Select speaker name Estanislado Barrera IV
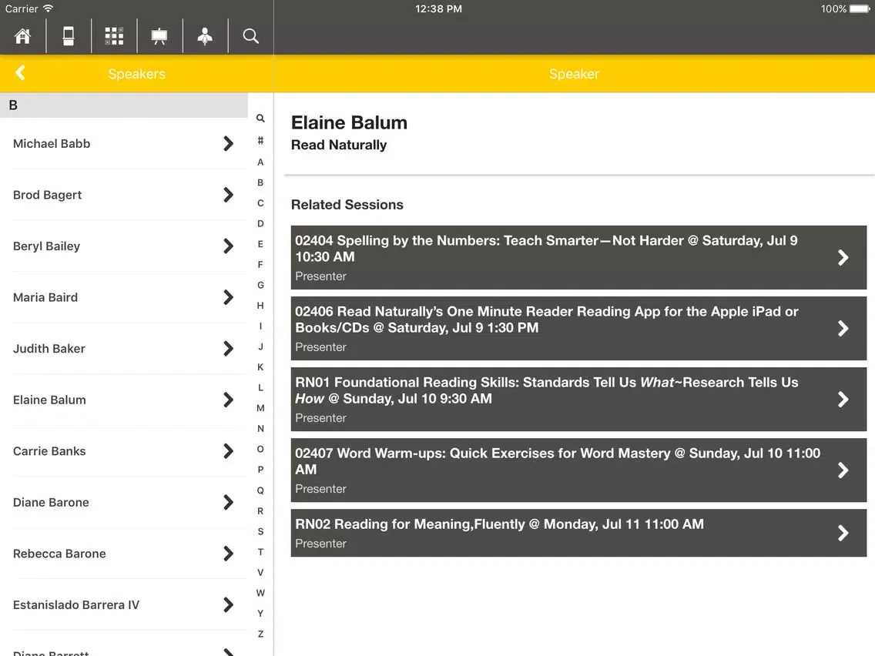This screenshot has width=875, height=656. click(x=76, y=604)
